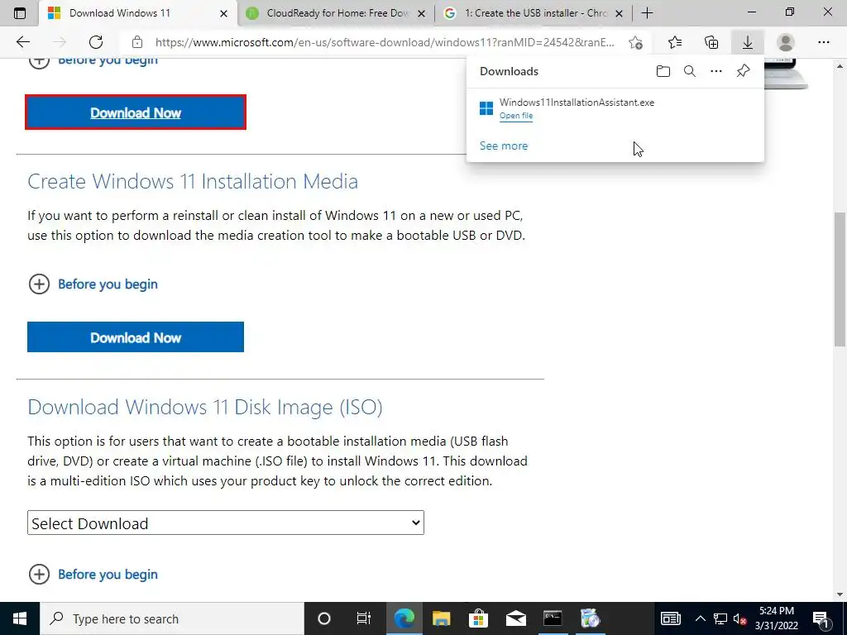This screenshot has width=847, height=635.
Task: Open the Mail app on the taskbar
Action: [x=516, y=618]
